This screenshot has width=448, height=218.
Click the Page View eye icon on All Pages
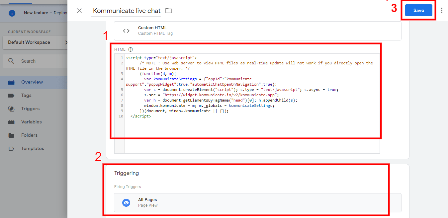pyautogui.click(x=126, y=202)
